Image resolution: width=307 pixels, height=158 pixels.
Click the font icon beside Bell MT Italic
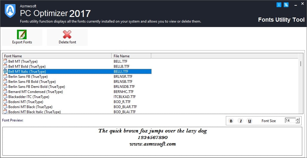tap(5, 72)
